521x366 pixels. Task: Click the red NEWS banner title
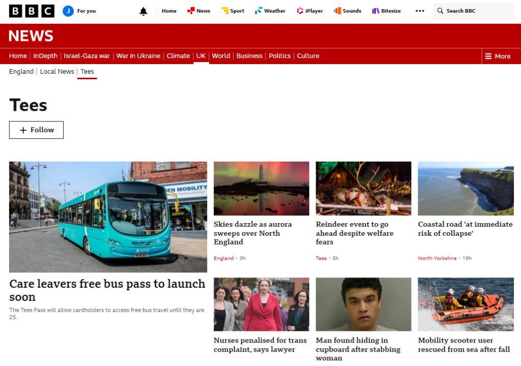pyautogui.click(x=31, y=36)
